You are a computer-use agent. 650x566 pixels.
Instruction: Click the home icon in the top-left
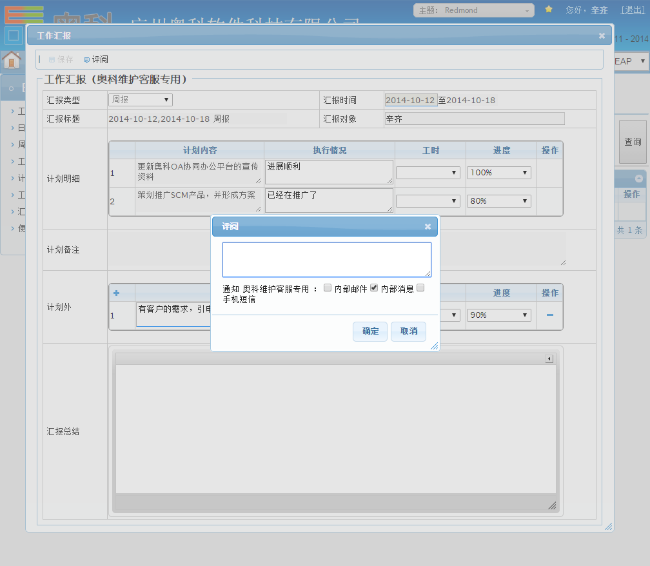click(x=11, y=60)
